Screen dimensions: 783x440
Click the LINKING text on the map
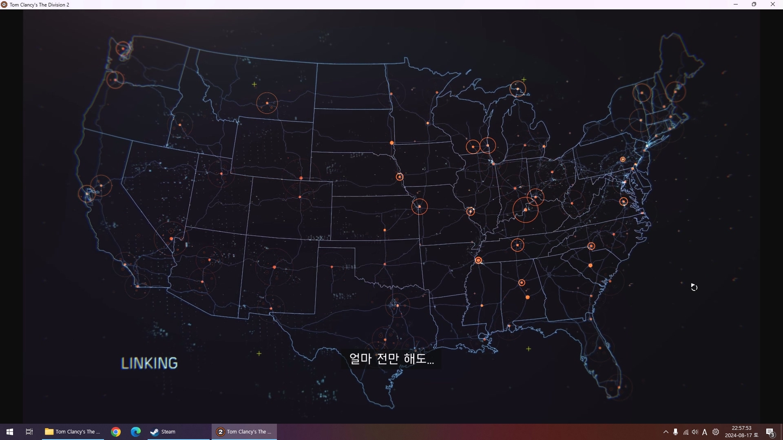pyautogui.click(x=149, y=363)
